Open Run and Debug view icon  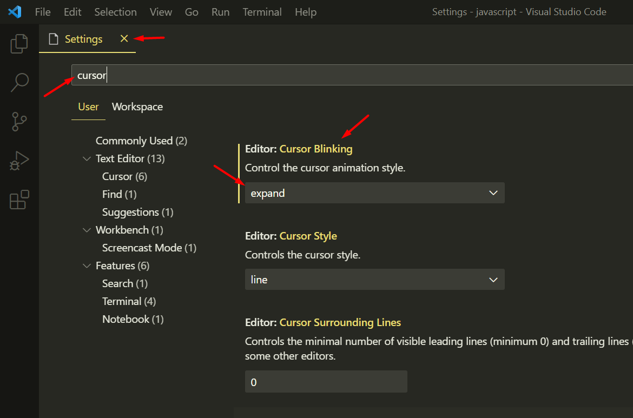tap(19, 161)
